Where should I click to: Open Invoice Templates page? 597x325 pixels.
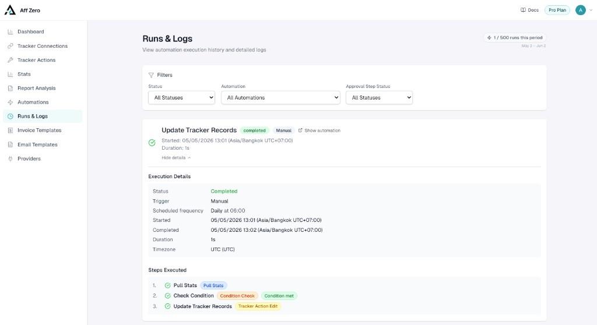(43, 130)
